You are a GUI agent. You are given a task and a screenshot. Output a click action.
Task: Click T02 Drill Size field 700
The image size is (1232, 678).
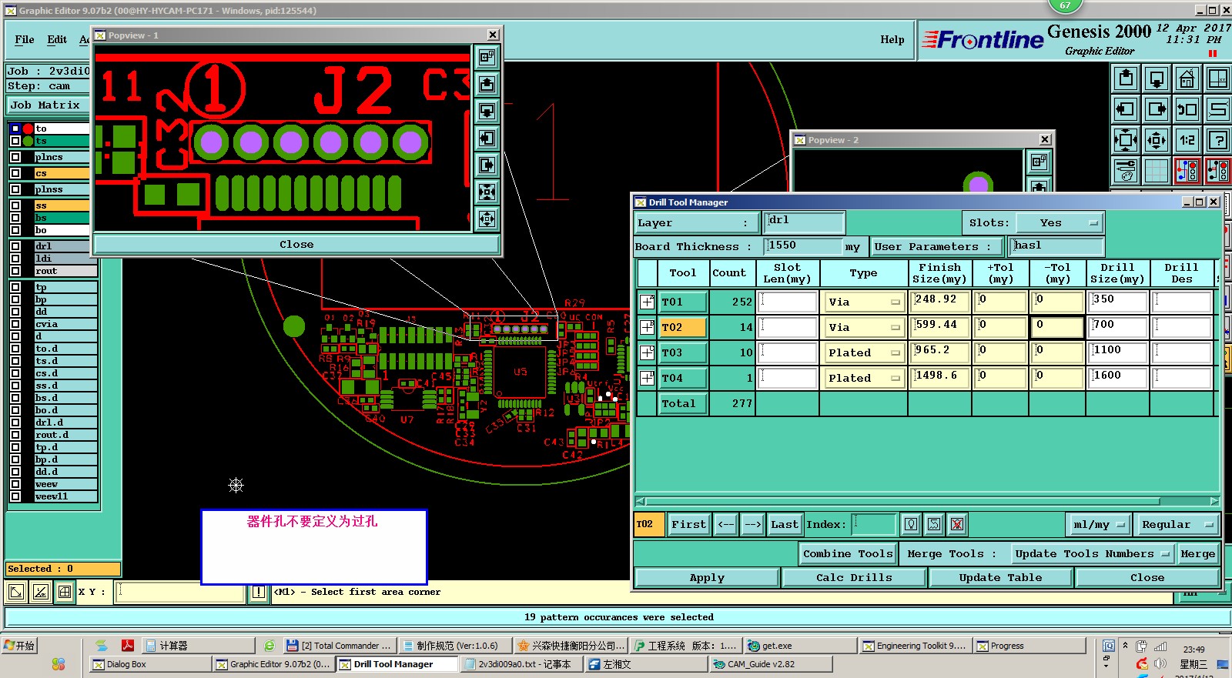pos(1118,327)
